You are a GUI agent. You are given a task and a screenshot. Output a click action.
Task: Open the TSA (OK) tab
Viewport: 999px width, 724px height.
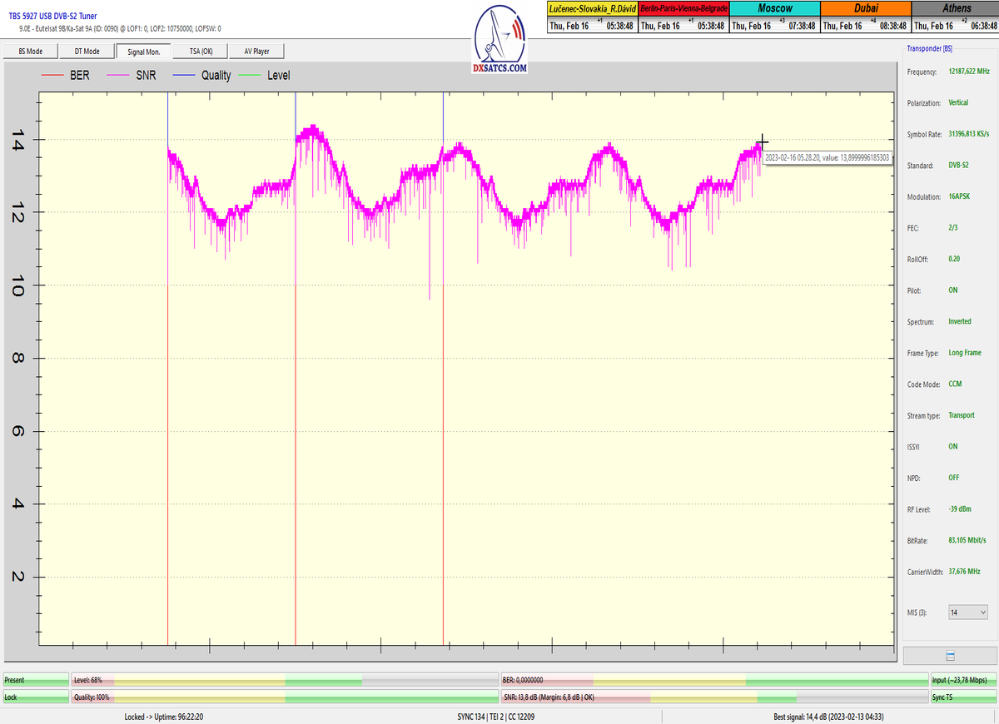pos(201,52)
